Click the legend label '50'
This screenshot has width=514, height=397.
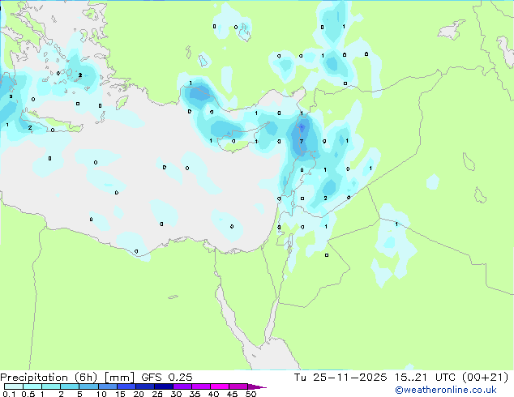click(251, 394)
